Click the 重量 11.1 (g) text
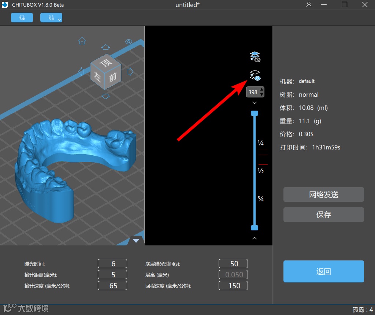Viewport: 375px width, 315px height. point(300,121)
